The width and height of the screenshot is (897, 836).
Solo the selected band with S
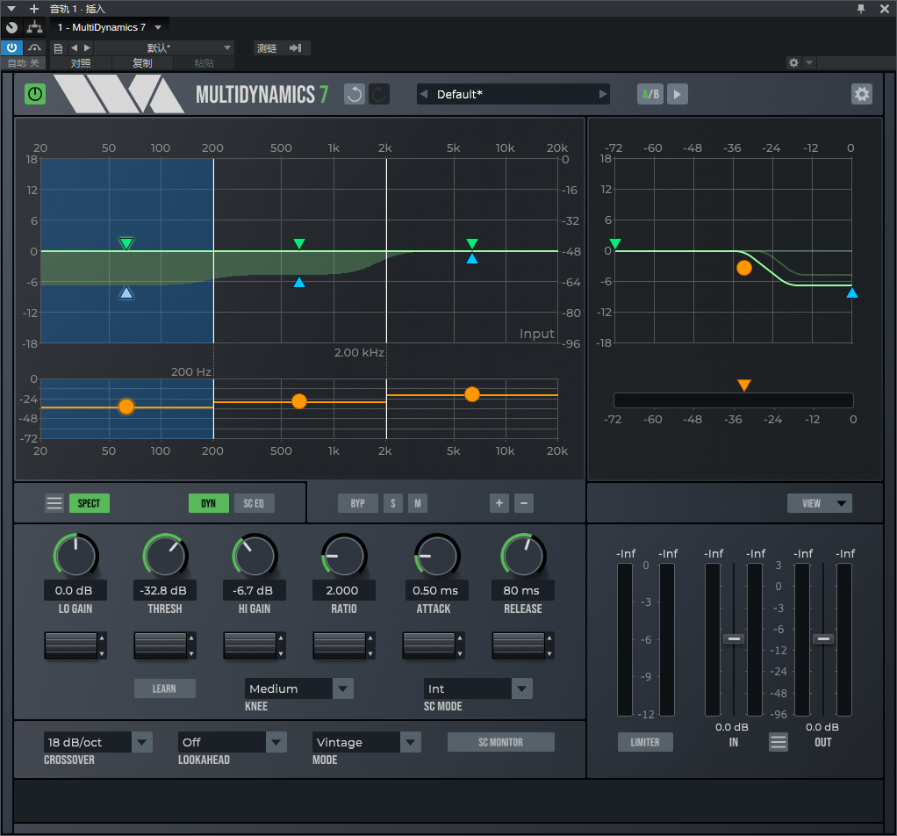coord(393,503)
